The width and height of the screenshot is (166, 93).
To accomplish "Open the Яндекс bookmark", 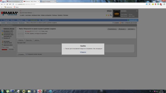I will tap(16, 7).
